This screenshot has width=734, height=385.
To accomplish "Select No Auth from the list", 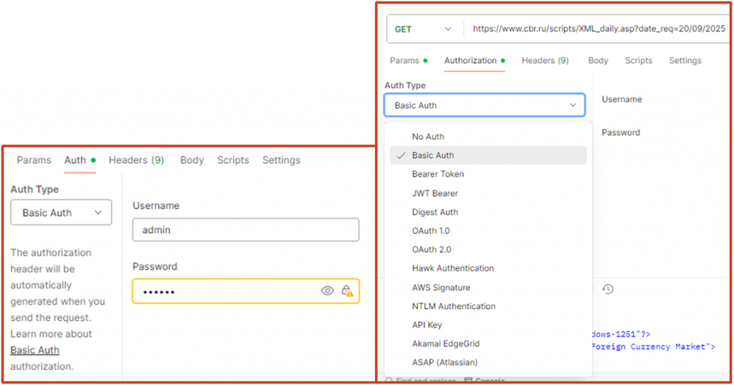I will pyautogui.click(x=428, y=137).
